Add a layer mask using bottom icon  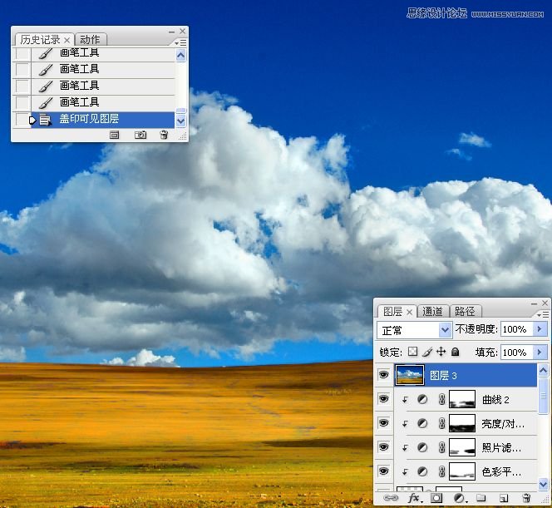(x=436, y=498)
